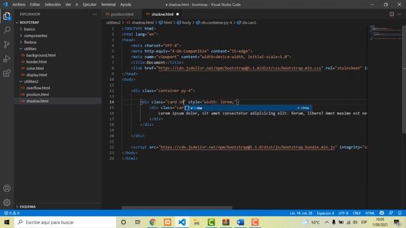Click line and column indicator in status bar
Screen dimensions: 406x228
(301, 213)
